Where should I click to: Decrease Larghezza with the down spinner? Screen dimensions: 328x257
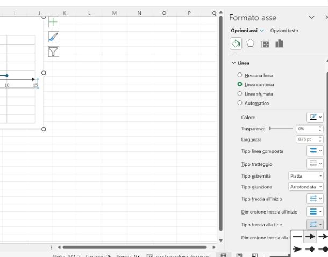(x=320, y=141)
